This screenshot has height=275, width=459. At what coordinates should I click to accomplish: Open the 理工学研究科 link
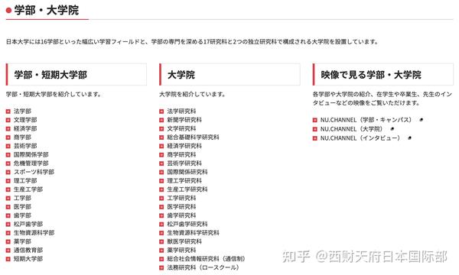pyautogui.click(x=184, y=180)
